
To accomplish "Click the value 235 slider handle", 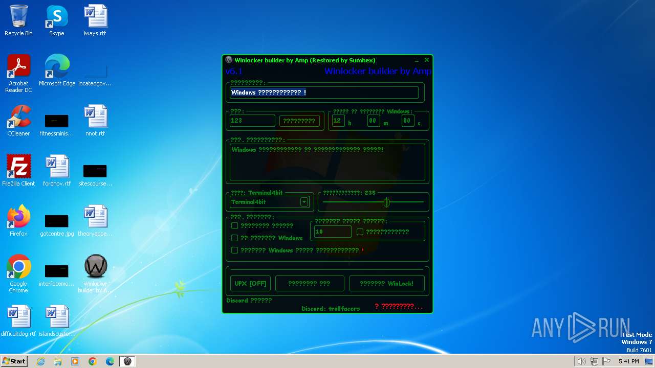I will [x=387, y=203].
